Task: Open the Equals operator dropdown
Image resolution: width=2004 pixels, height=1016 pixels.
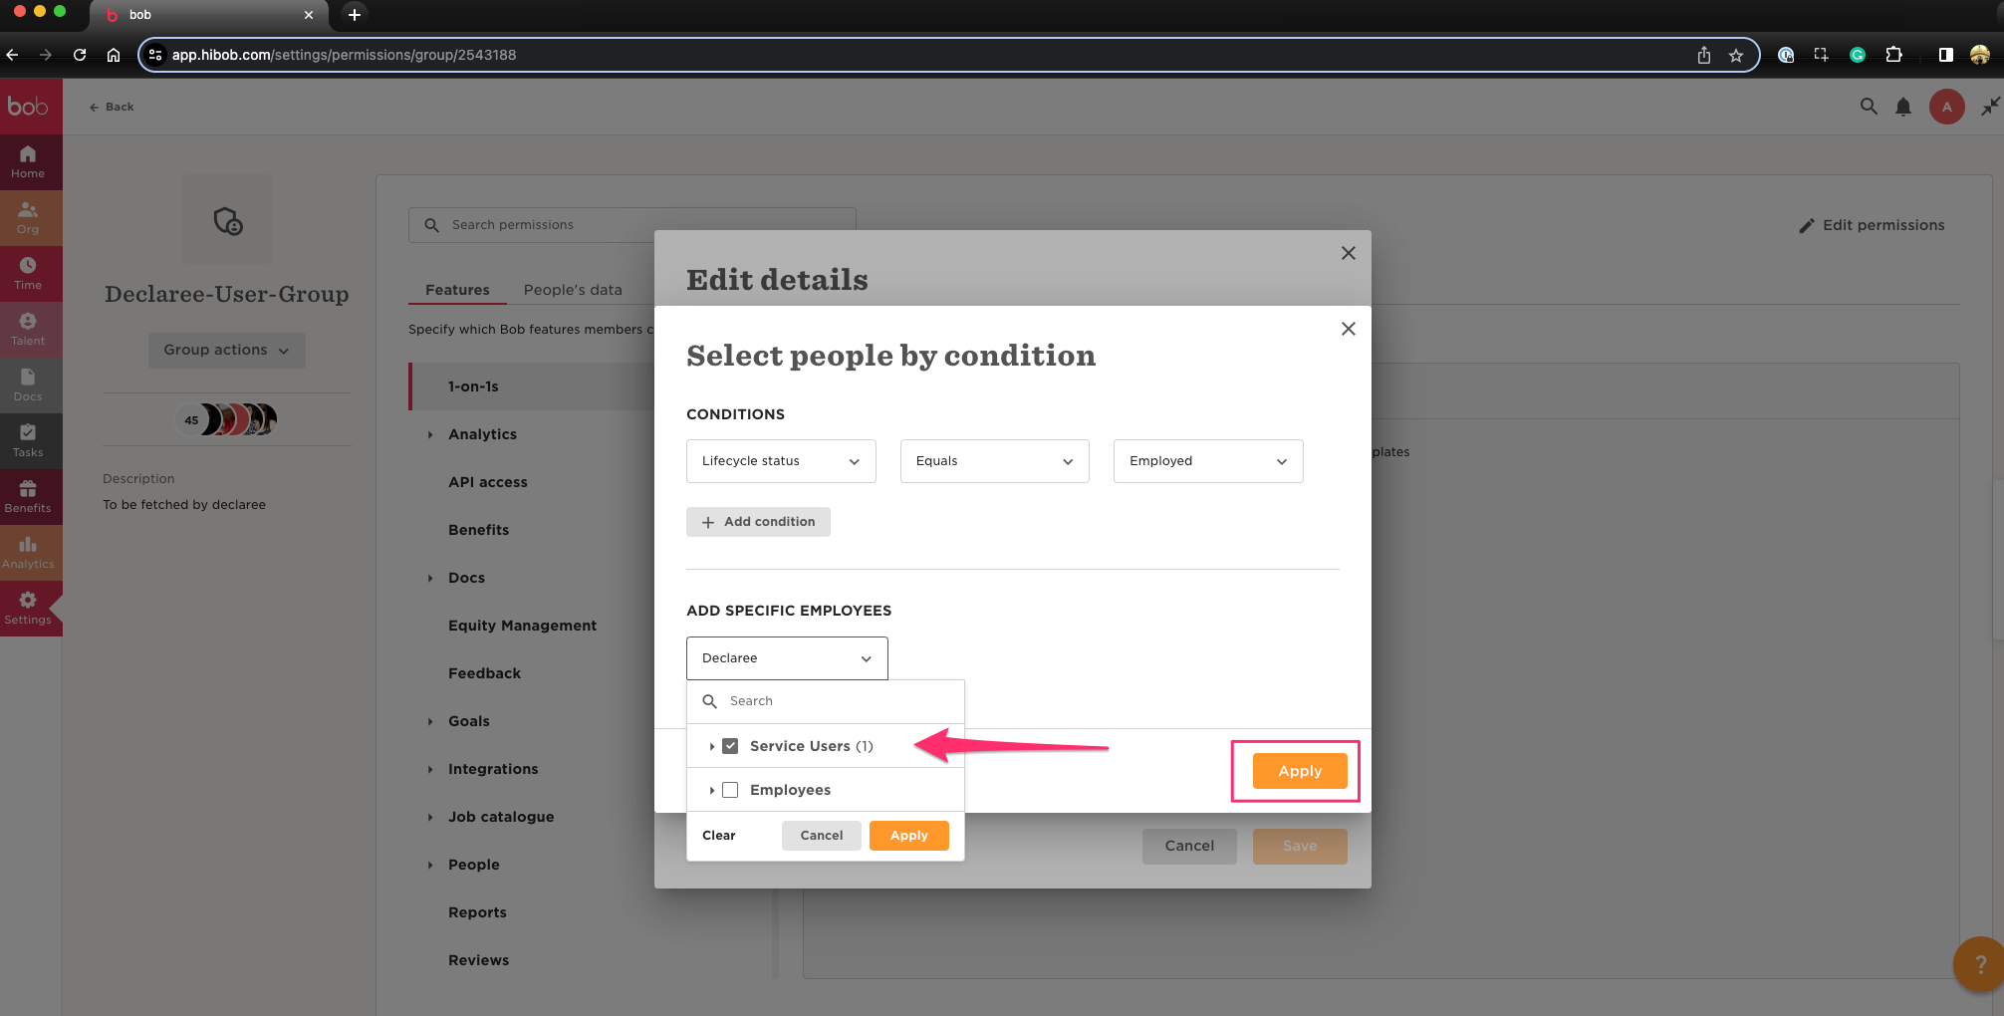Action: [x=994, y=461]
